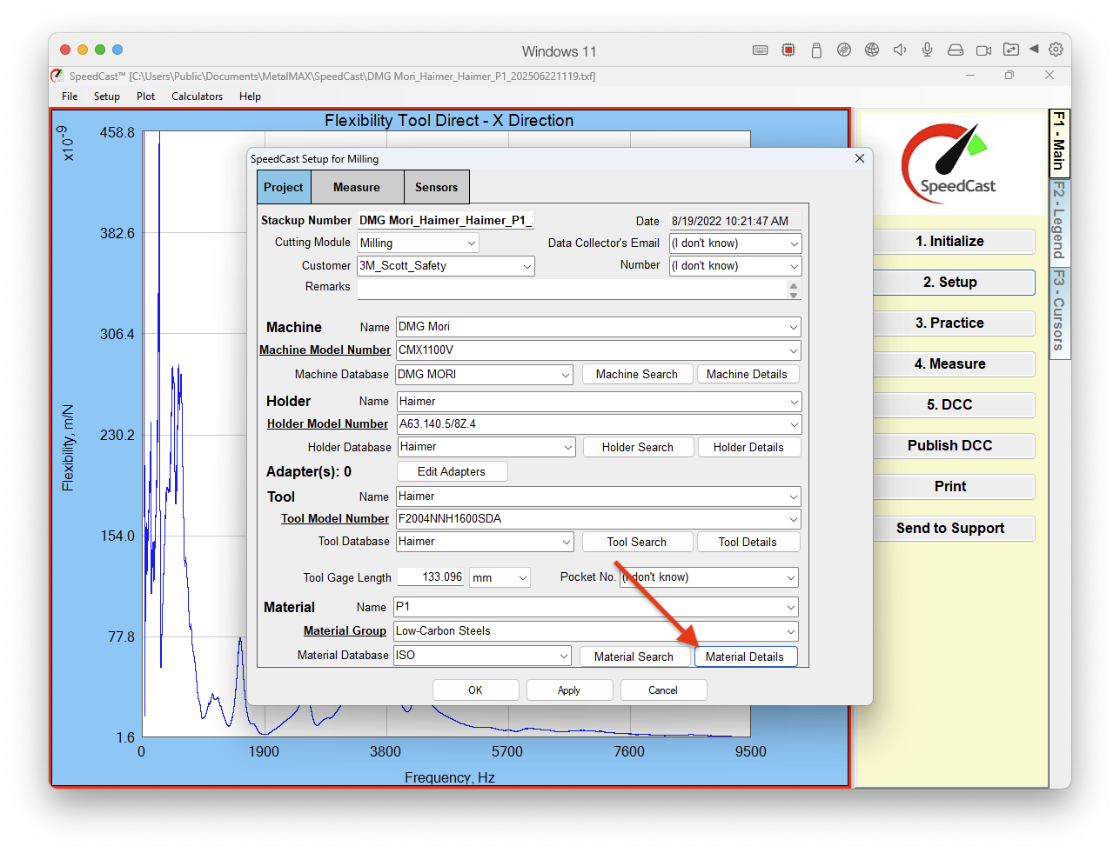Switch to the Sensors tab

436,187
